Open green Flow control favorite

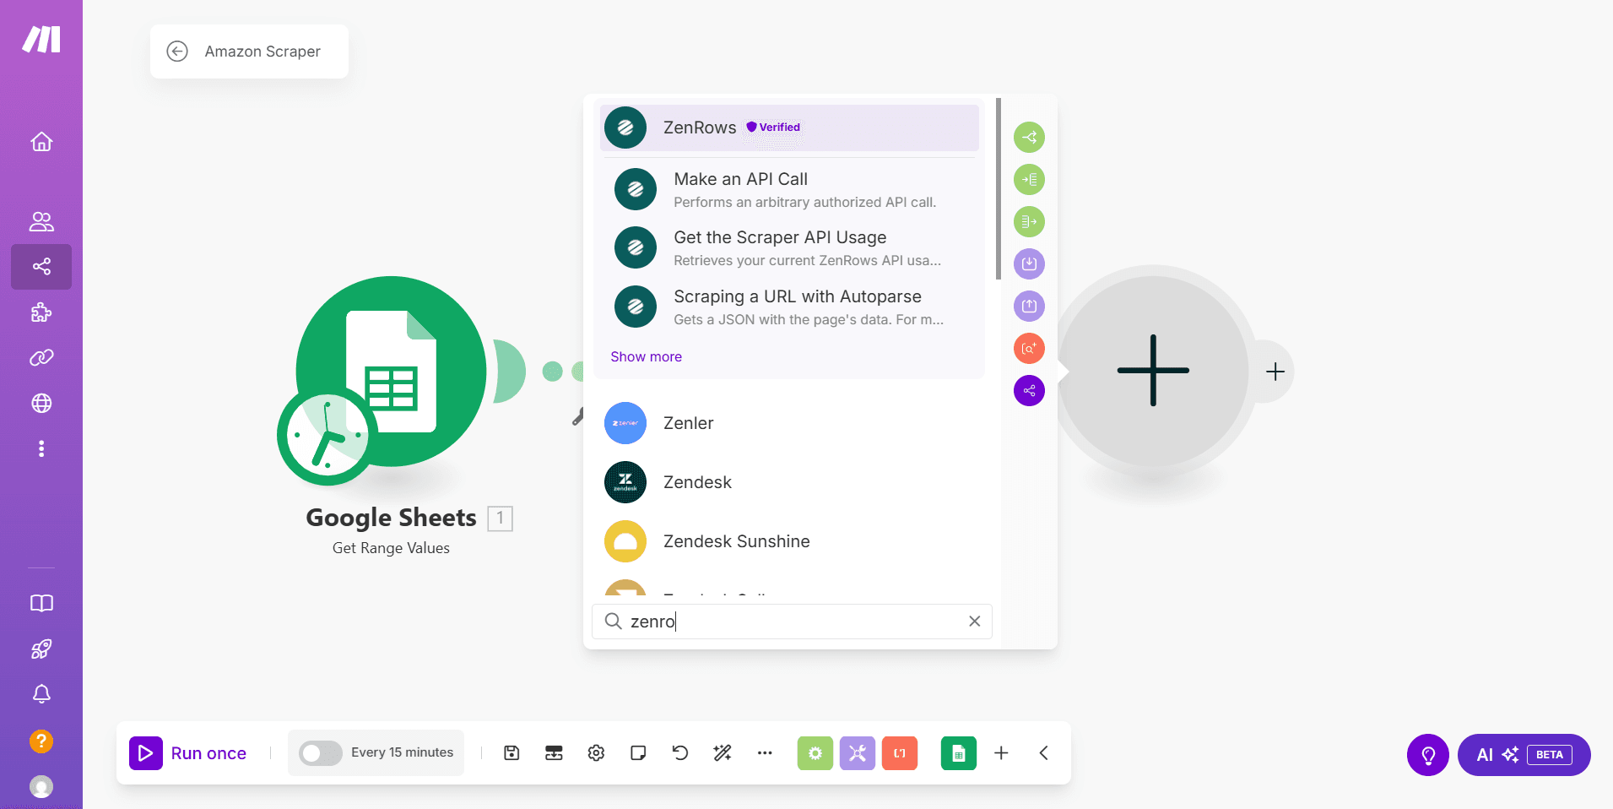tap(815, 753)
